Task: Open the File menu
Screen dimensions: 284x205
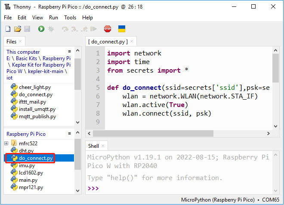Action: coord(8,18)
